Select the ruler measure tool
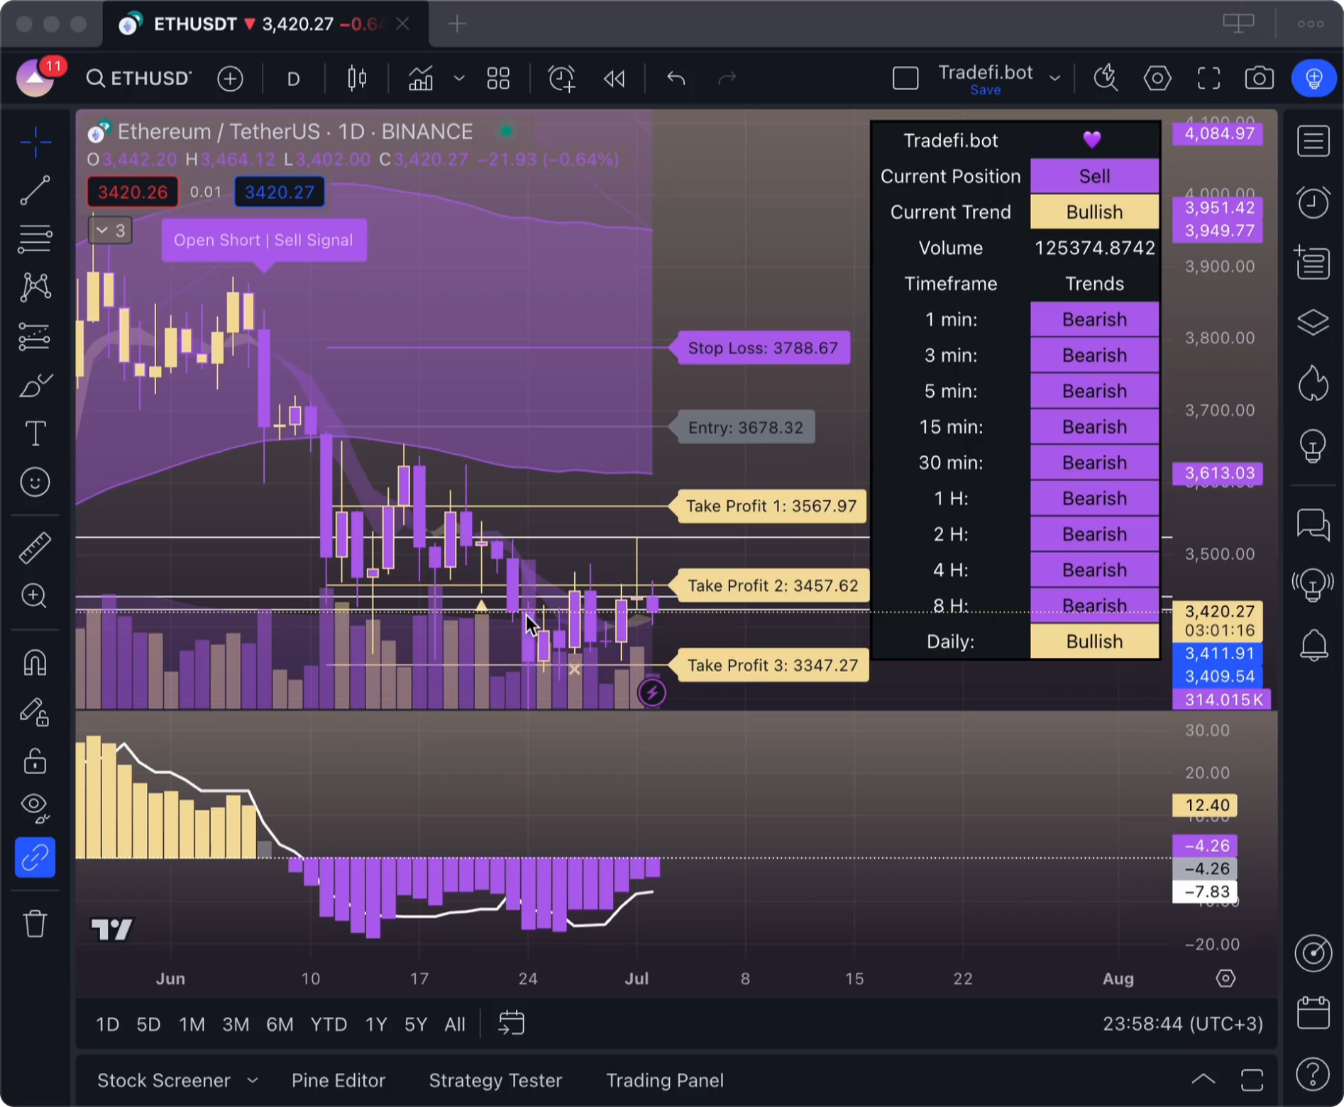This screenshot has width=1344, height=1107. click(35, 547)
